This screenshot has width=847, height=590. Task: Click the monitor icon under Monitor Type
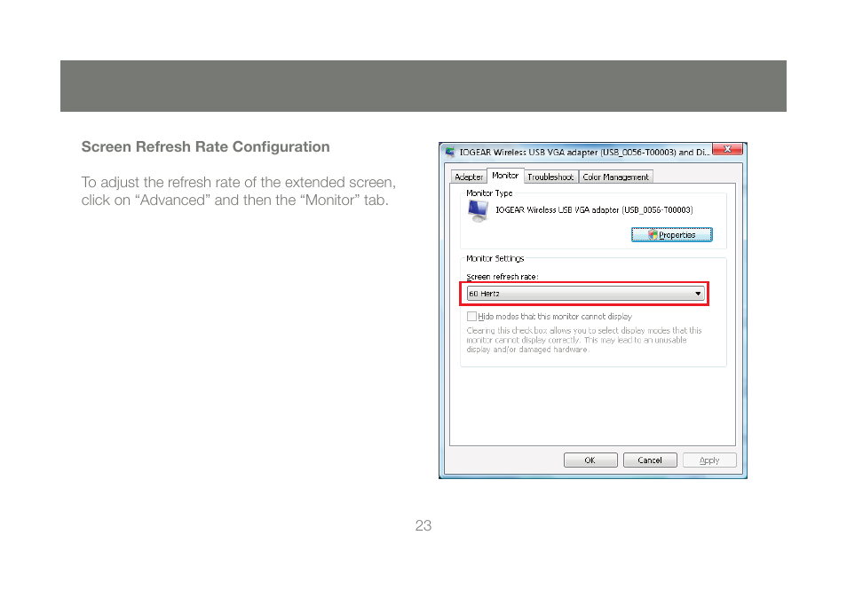click(478, 211)
